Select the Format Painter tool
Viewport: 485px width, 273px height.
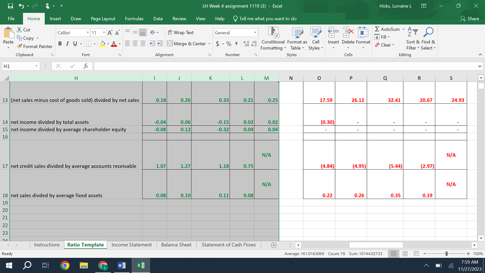[x=34, y=46]
